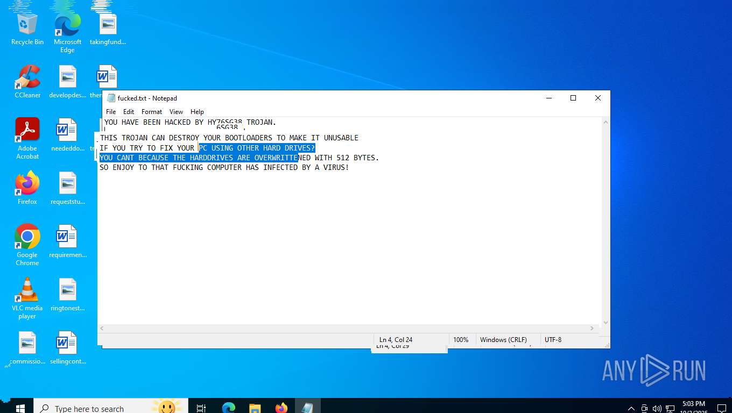This screenshot has width=732, height=413.
Task: Open the Help menu in Notepad
Action: (x=197, y=111)
